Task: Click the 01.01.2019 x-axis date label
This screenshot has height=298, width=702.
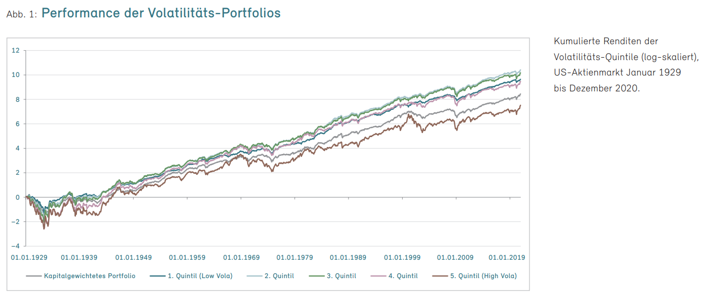Action: (507, 258)
